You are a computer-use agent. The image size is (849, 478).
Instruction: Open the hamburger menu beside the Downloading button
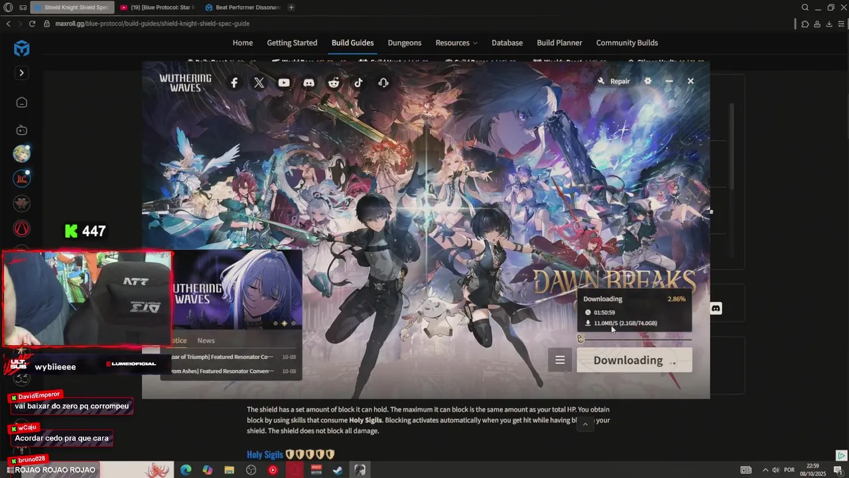[560, 360]
